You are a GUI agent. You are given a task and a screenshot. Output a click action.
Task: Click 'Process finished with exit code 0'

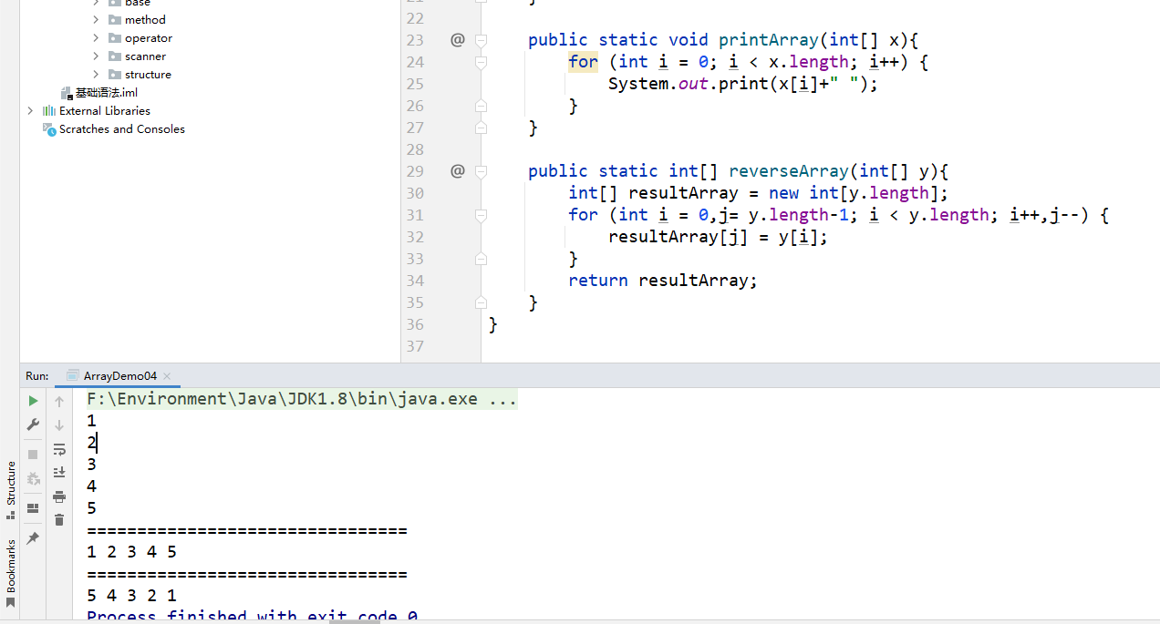tap(253, 616)
